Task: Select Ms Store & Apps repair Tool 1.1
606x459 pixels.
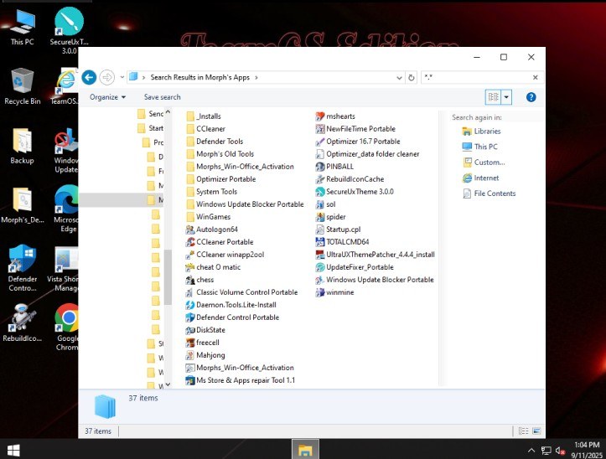Action: tap(241, 380)
